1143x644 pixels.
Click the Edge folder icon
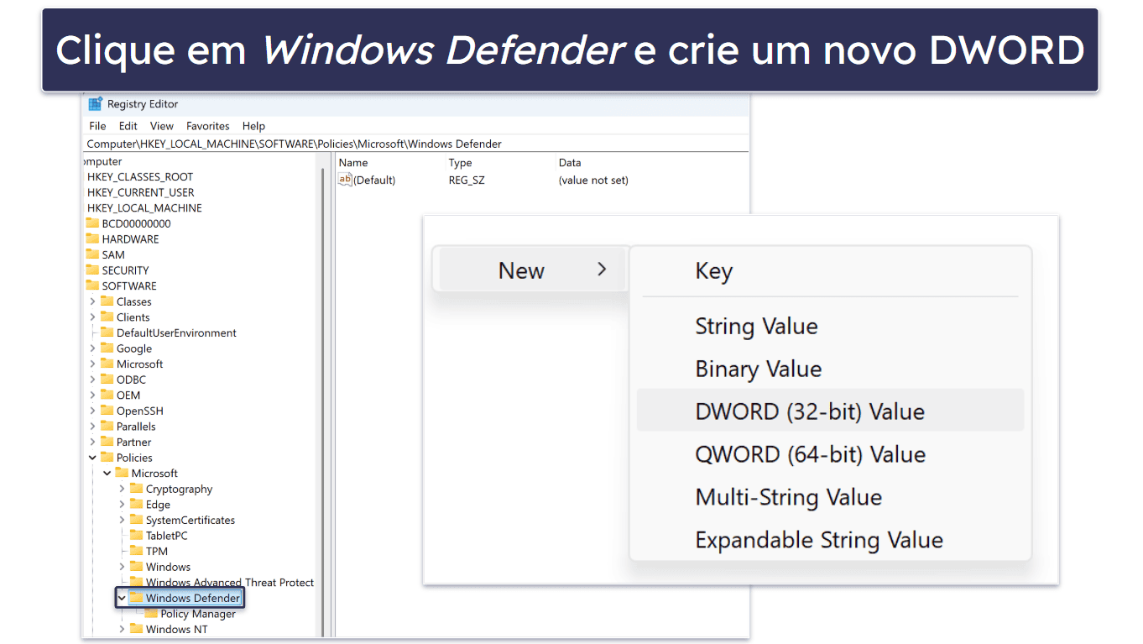136,504
